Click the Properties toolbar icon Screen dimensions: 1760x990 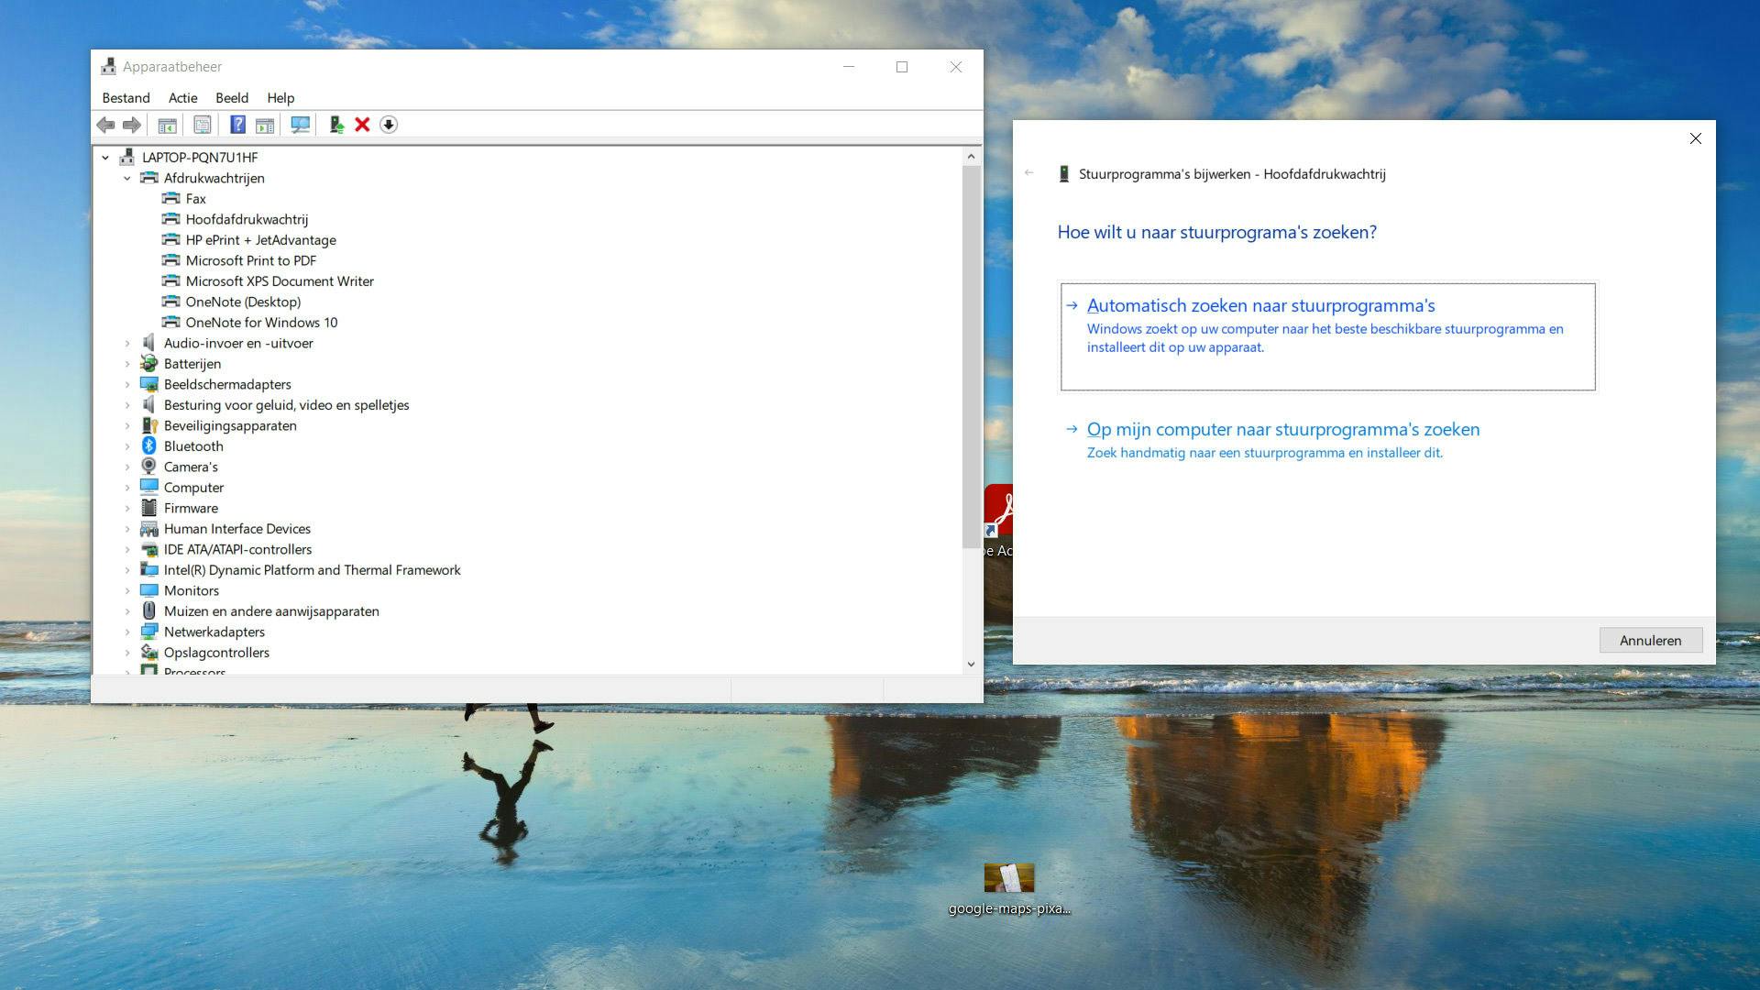click(x=203, y=125)
